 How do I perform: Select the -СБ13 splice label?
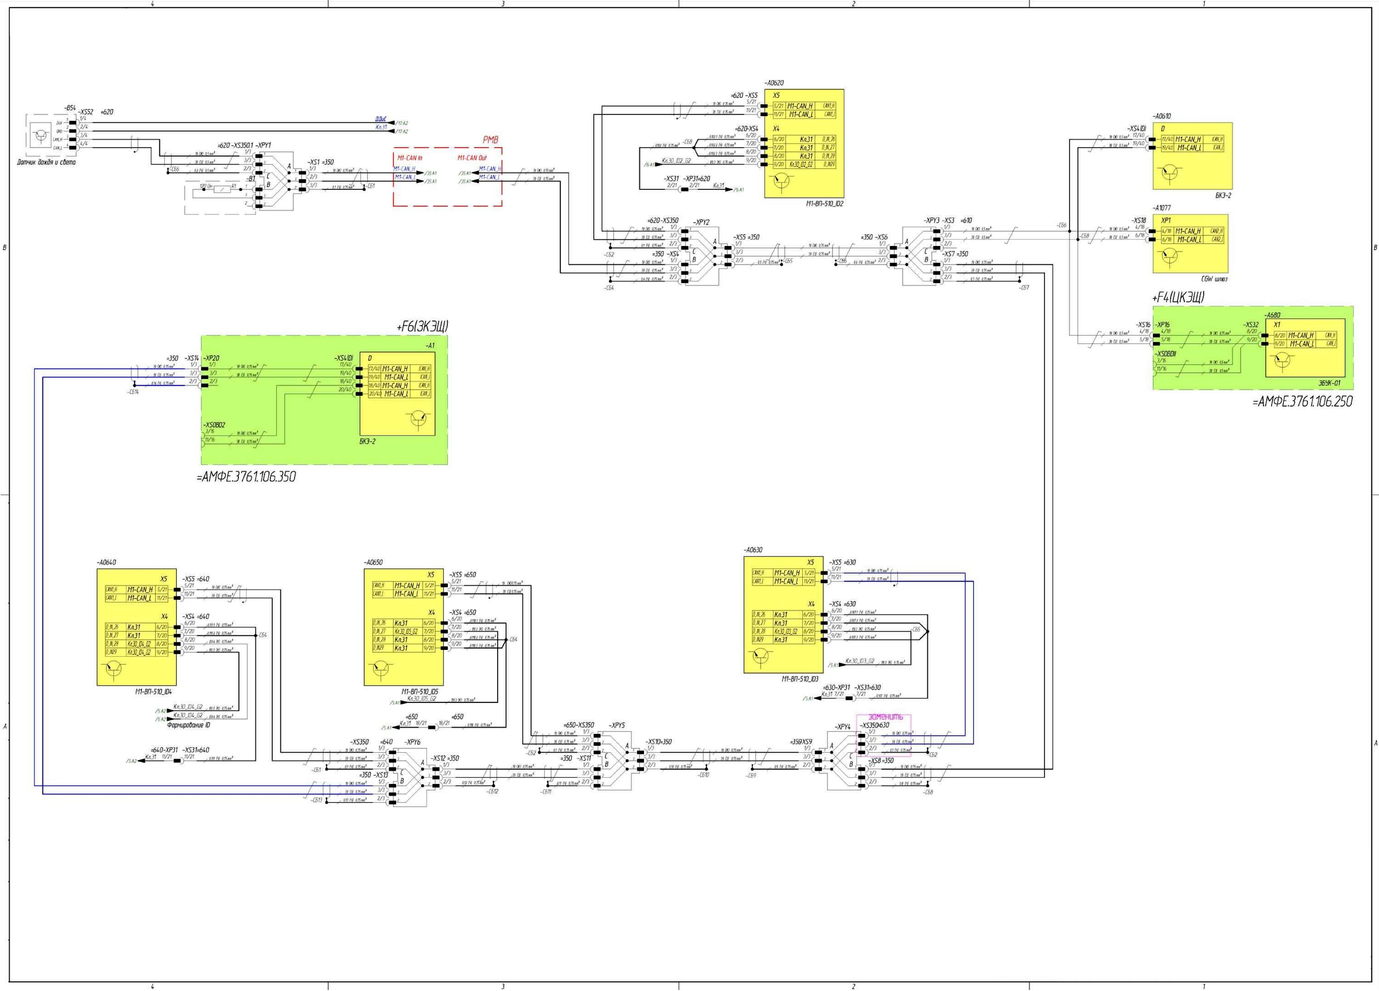[x=316, y=800]
